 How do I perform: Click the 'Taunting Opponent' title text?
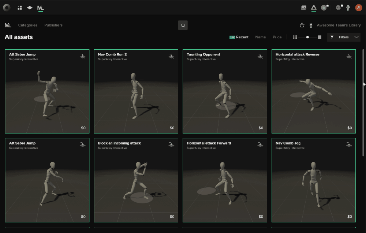[203, 54]
